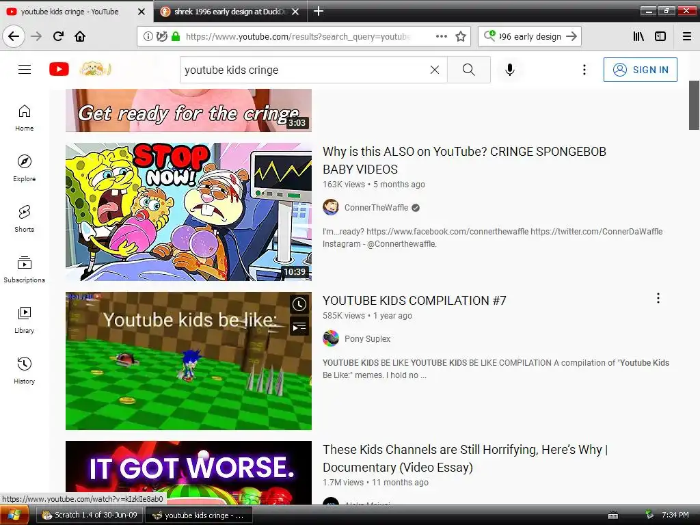This screenshot has width=700, height=525.
Task: Select 'youtube kids cringe' taskbar button
Action: pyautogui.click(x=199, y=515)
